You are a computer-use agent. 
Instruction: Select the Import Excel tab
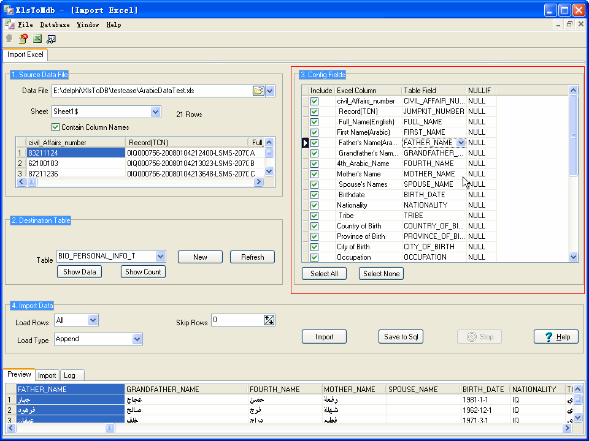coord(25,55)
